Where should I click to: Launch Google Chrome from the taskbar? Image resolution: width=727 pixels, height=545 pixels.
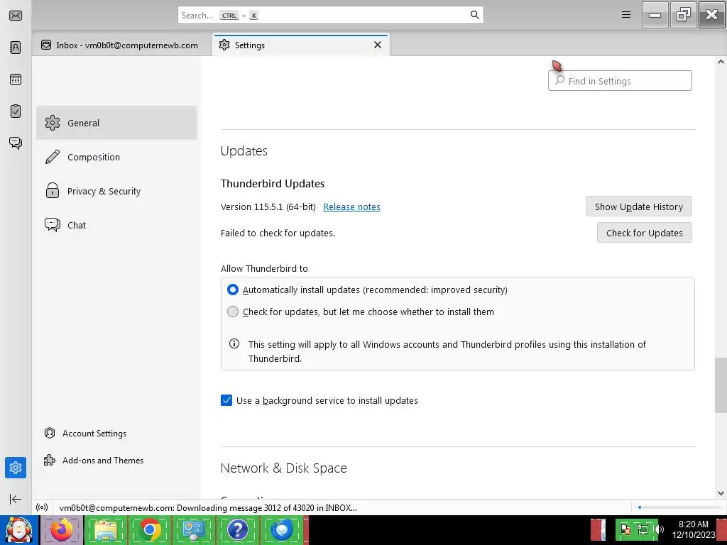[x=149, y=529]
